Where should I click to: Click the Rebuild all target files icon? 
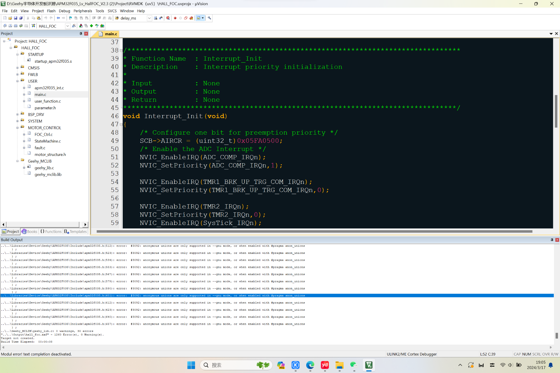point(15,26)
